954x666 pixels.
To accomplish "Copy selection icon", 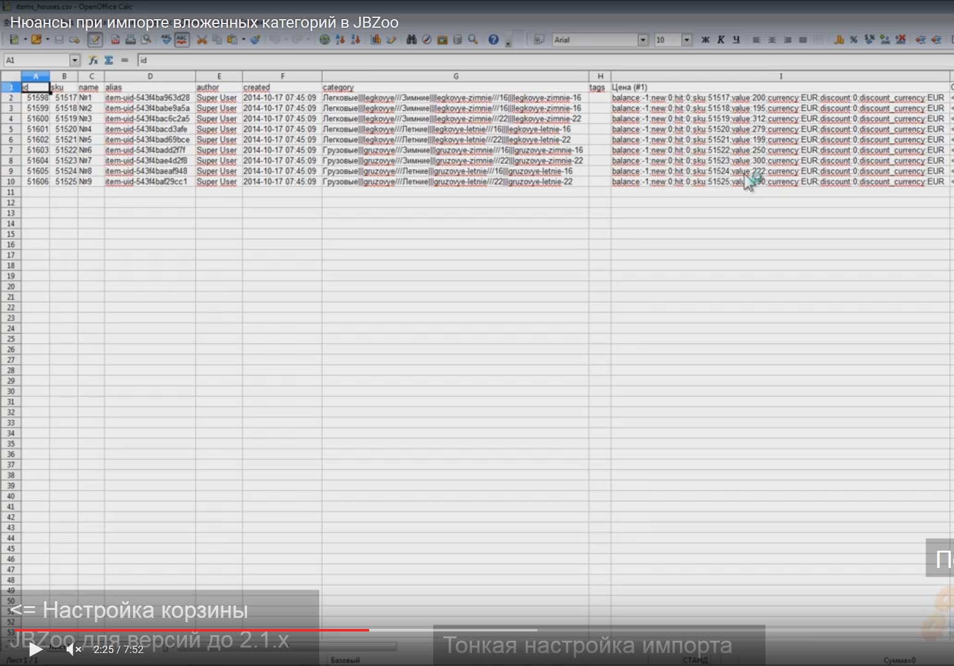I will pyautogui.click(x=217, y=39).
